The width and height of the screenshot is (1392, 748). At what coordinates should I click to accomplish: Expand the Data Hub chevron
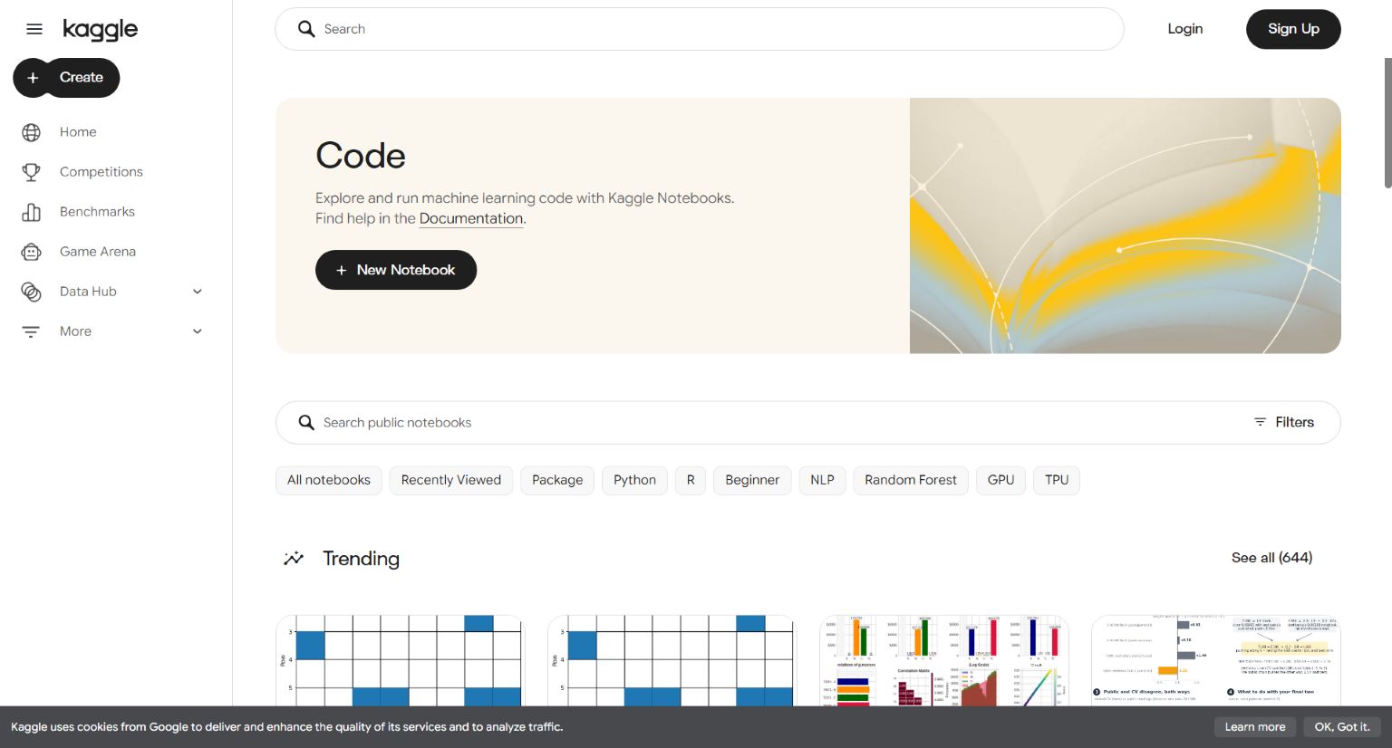coord(198,292)
